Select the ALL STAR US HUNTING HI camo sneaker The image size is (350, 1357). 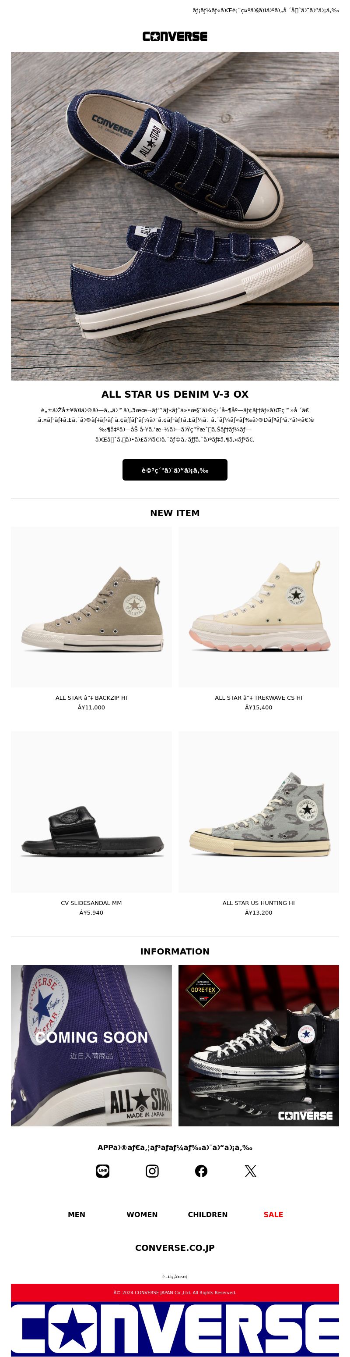(x=259, y=812)
